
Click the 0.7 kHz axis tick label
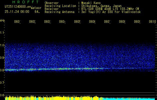point(2,83)
